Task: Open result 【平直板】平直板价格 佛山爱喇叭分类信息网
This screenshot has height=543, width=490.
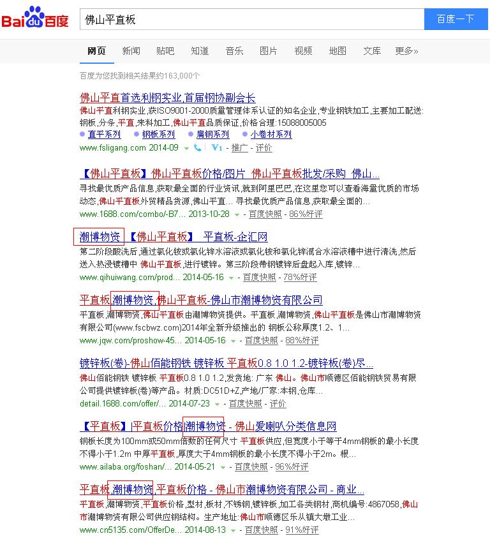Action: click(208, 426)
